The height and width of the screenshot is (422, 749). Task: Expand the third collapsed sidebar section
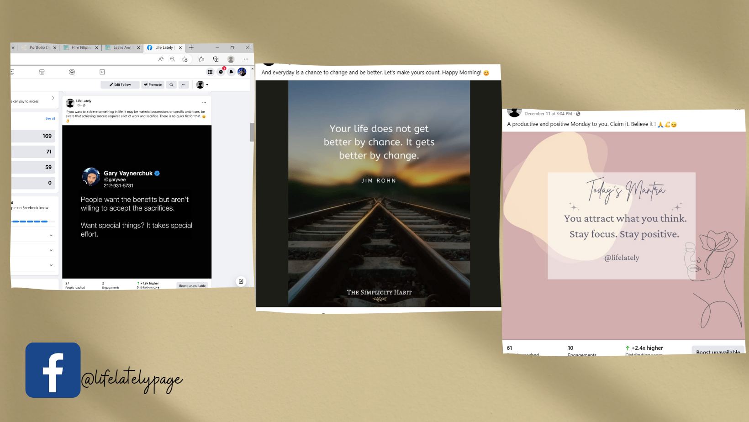coord(51,265)
